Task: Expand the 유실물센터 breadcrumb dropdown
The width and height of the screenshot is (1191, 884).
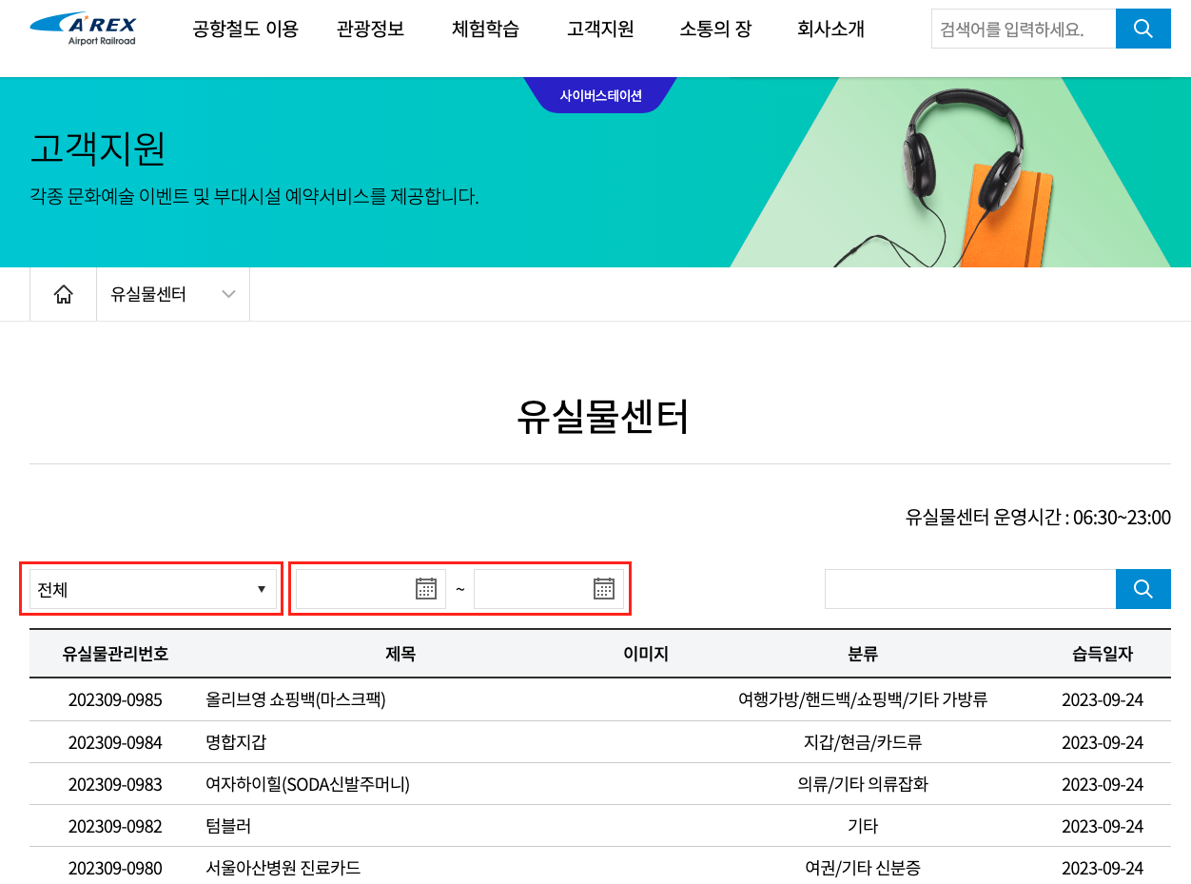Action: click(173, 294)
